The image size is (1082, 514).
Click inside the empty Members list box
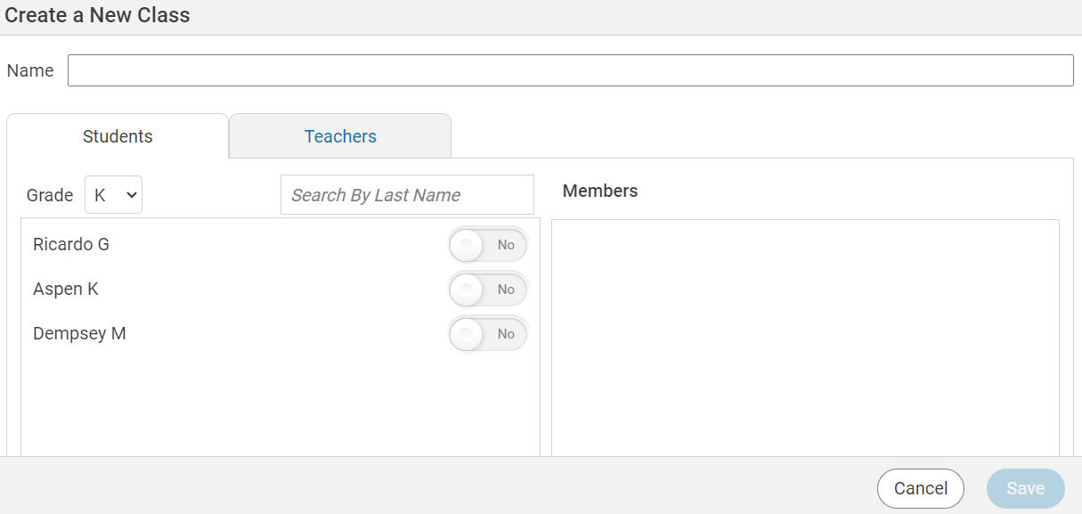805,337
